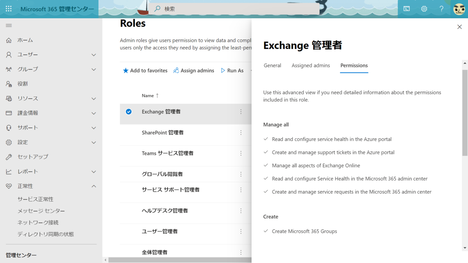Viewport: 468px width, 263px height.
Task: Click the resources icon beside リソース
Action: tap(9, 99)
